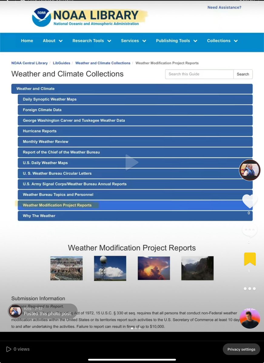Image resolution: width=264 pixels, height=363 pixels.
Task: Tap Kris's small avatar by the caption
Action: pyautogui.click(x=15, y=311)
